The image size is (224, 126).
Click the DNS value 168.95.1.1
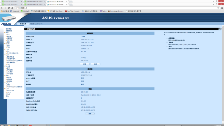[85, 49]
